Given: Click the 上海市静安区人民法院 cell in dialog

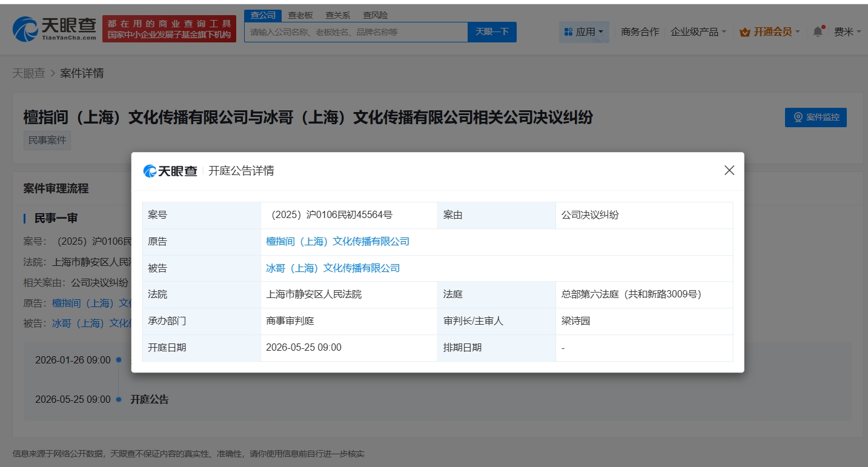Looking at the screenshot, I should pos(314,295).
